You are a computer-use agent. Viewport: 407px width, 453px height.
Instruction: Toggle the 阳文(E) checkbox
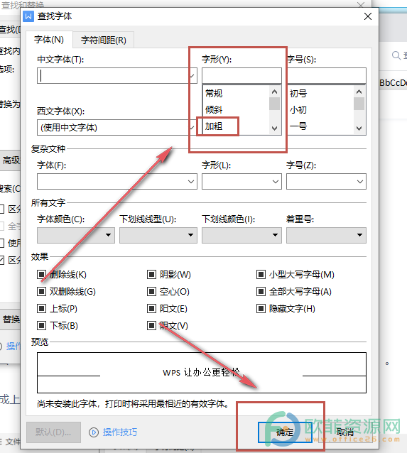pyautogui.click(x=151, y=309)
